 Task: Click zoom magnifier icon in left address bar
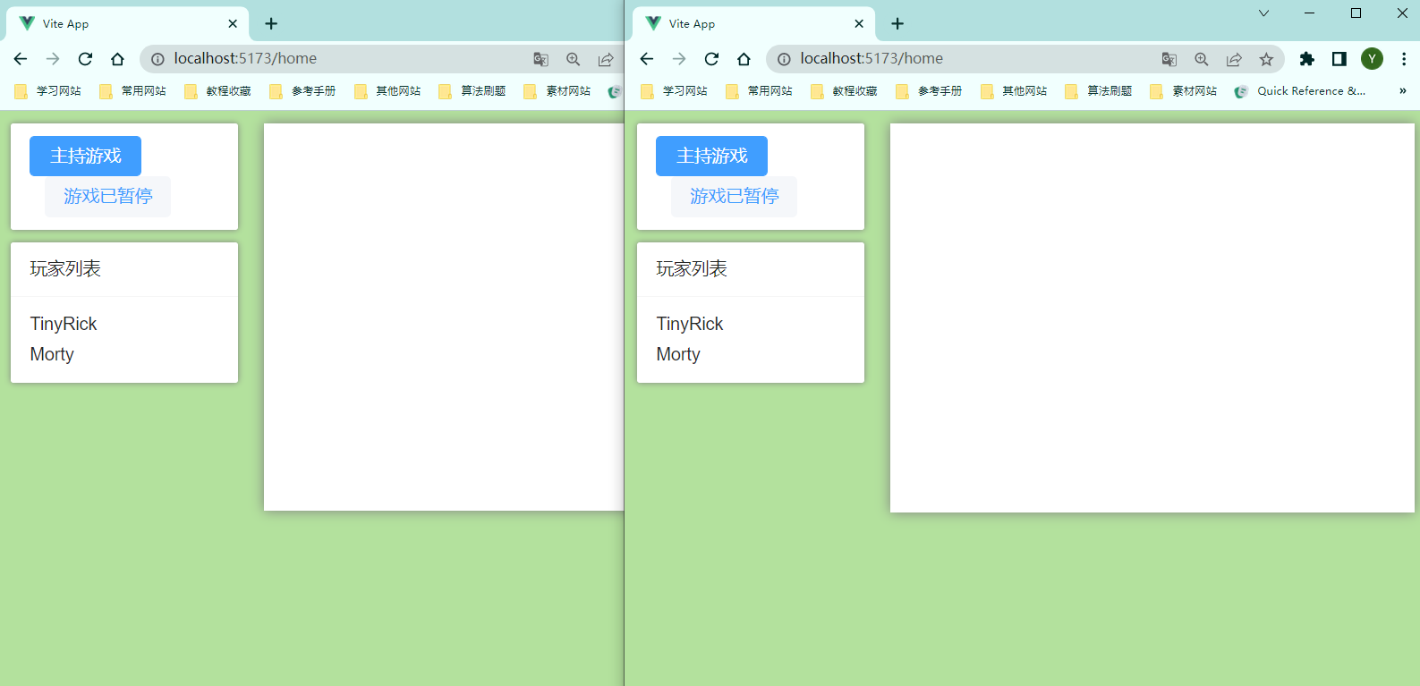(573, 59)
